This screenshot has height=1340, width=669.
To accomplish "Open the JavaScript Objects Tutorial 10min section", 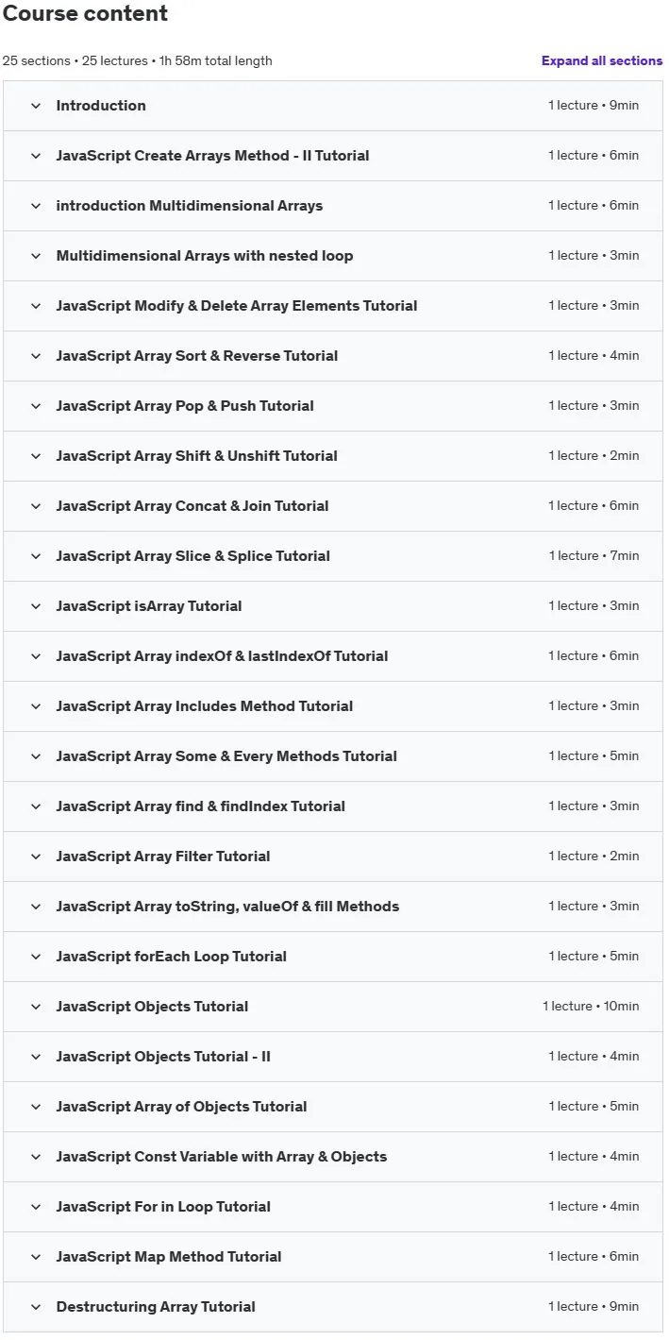I will [333, 1007].
